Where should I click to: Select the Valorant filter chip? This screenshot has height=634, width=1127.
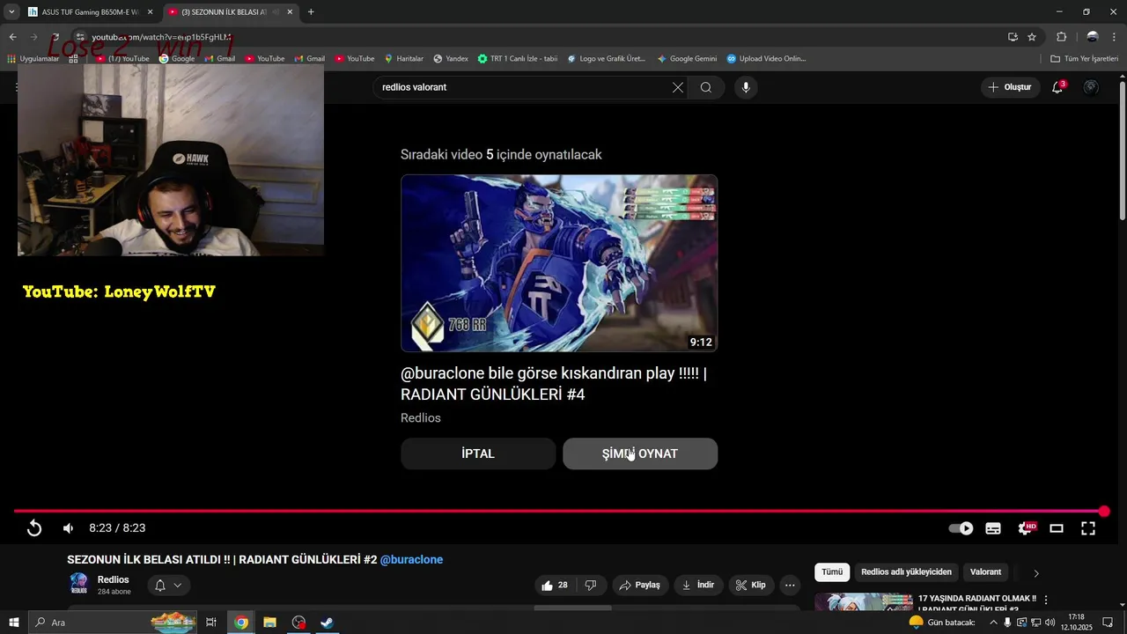tap(985, 572)
